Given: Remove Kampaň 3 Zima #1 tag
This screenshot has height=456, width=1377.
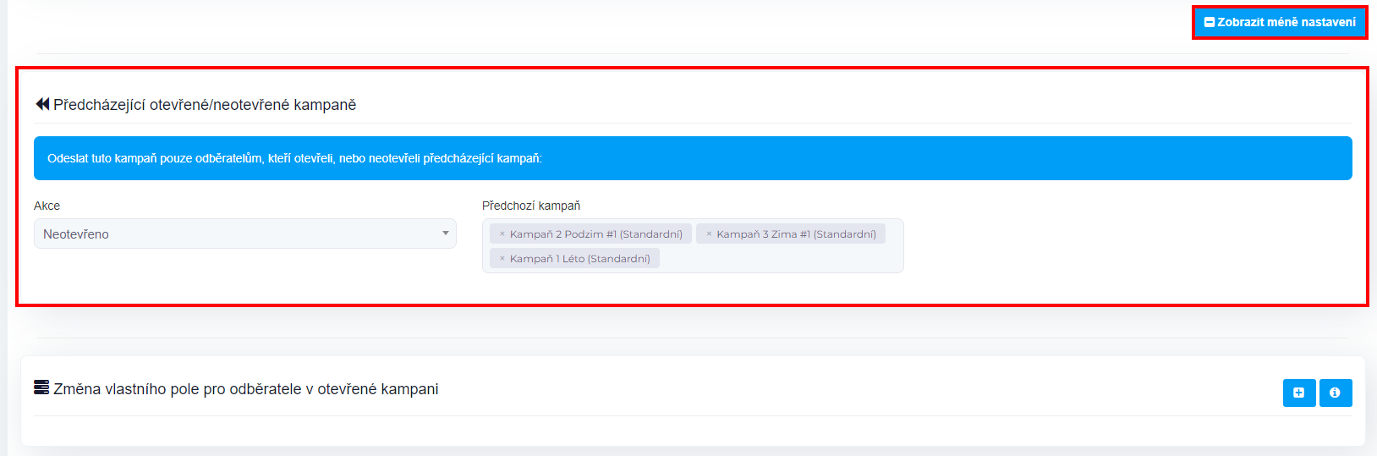Looking at the screenshot, I should click(x=709, y=234).
